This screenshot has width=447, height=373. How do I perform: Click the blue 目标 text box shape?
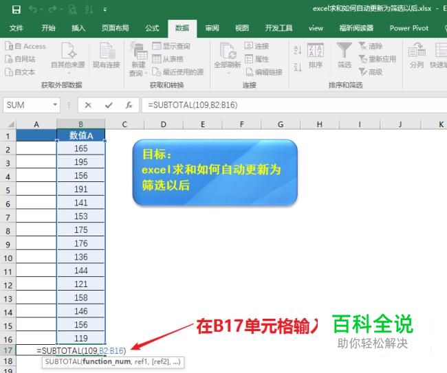[x=215, y=172]
